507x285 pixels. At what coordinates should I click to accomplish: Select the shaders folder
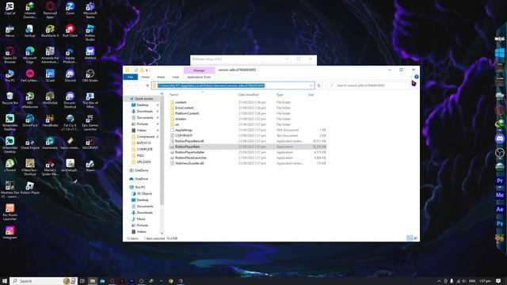click(181, 119)
